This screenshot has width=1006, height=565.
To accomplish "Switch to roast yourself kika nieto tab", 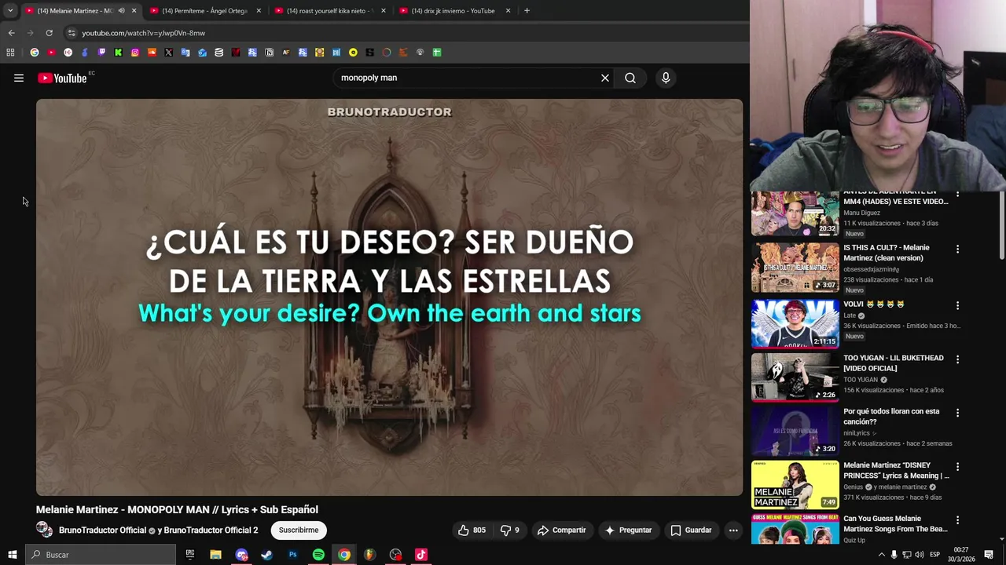I will (x=330, y=11).
